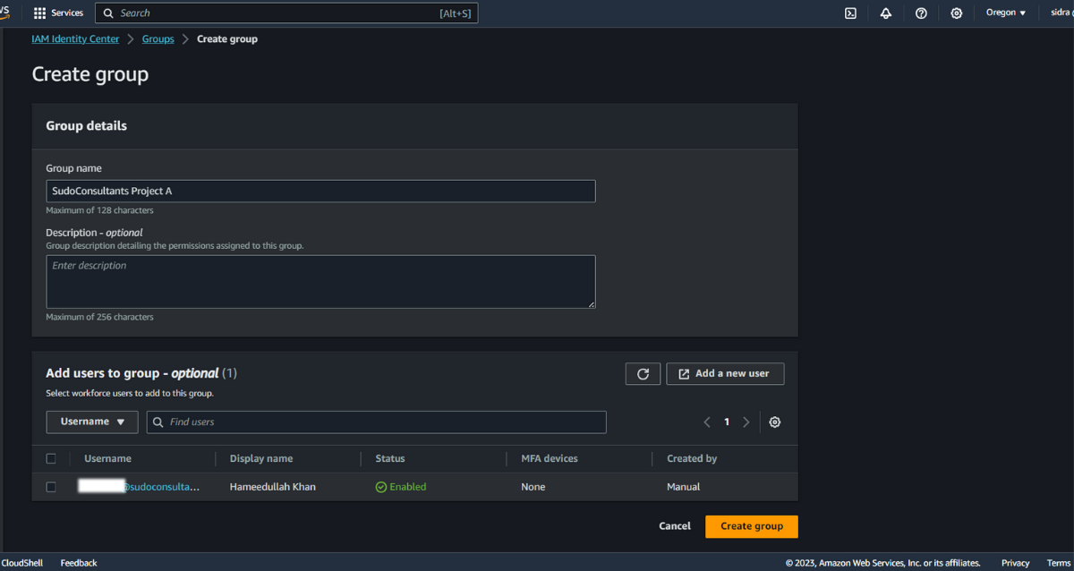Click the Create group button
The height and width of the screenshot is (571, 1074).
point(752,526)
